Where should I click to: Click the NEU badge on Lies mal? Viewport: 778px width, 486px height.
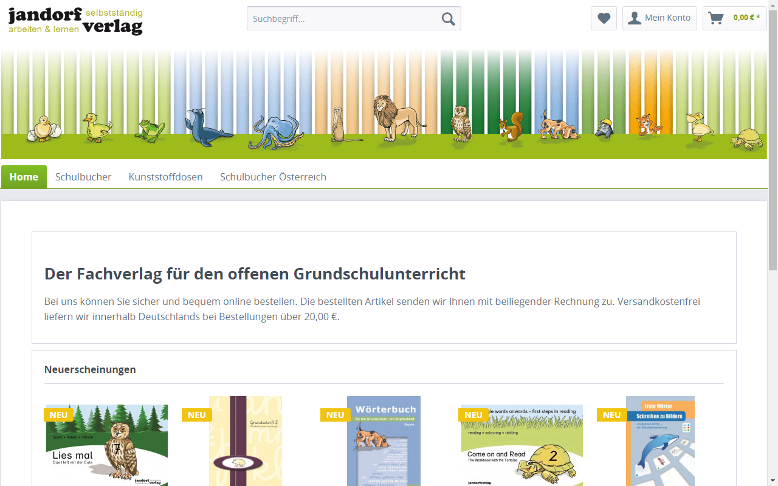click(x=58, y=415)
